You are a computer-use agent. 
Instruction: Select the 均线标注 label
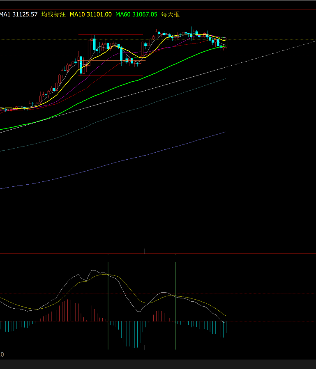click(53, 14)
